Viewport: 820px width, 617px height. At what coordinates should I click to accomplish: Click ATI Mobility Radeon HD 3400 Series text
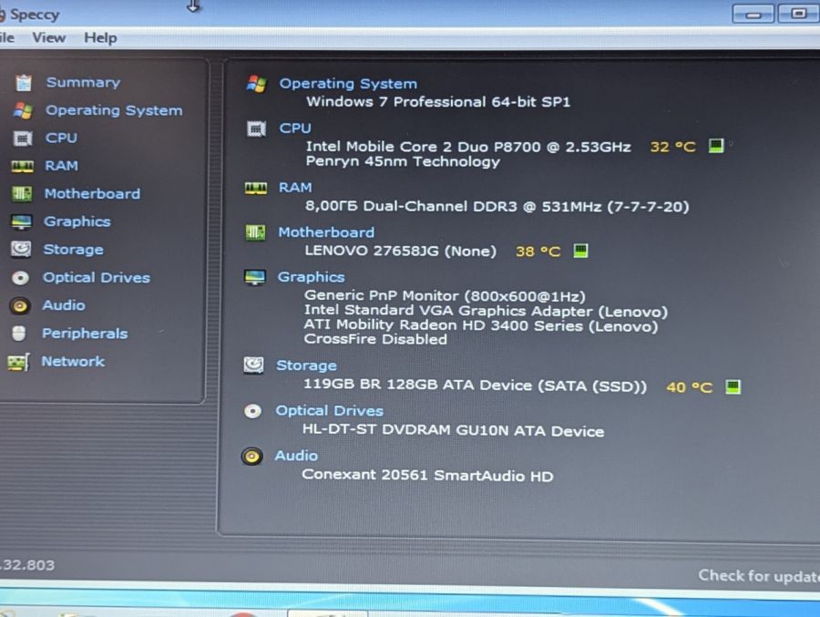481,325
